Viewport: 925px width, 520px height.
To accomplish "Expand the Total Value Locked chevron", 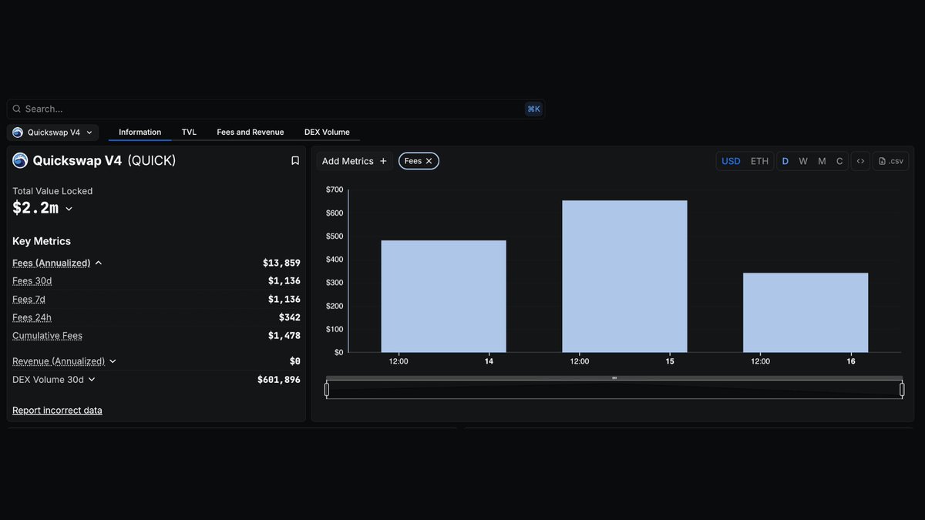I will pyautogui.click(x=69, y=209).
